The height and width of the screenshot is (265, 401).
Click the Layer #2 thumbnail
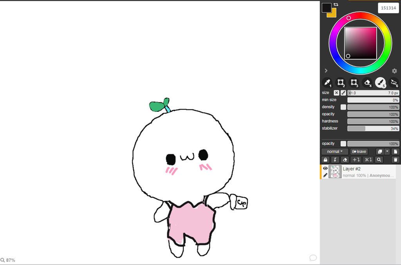coord(335,172)
